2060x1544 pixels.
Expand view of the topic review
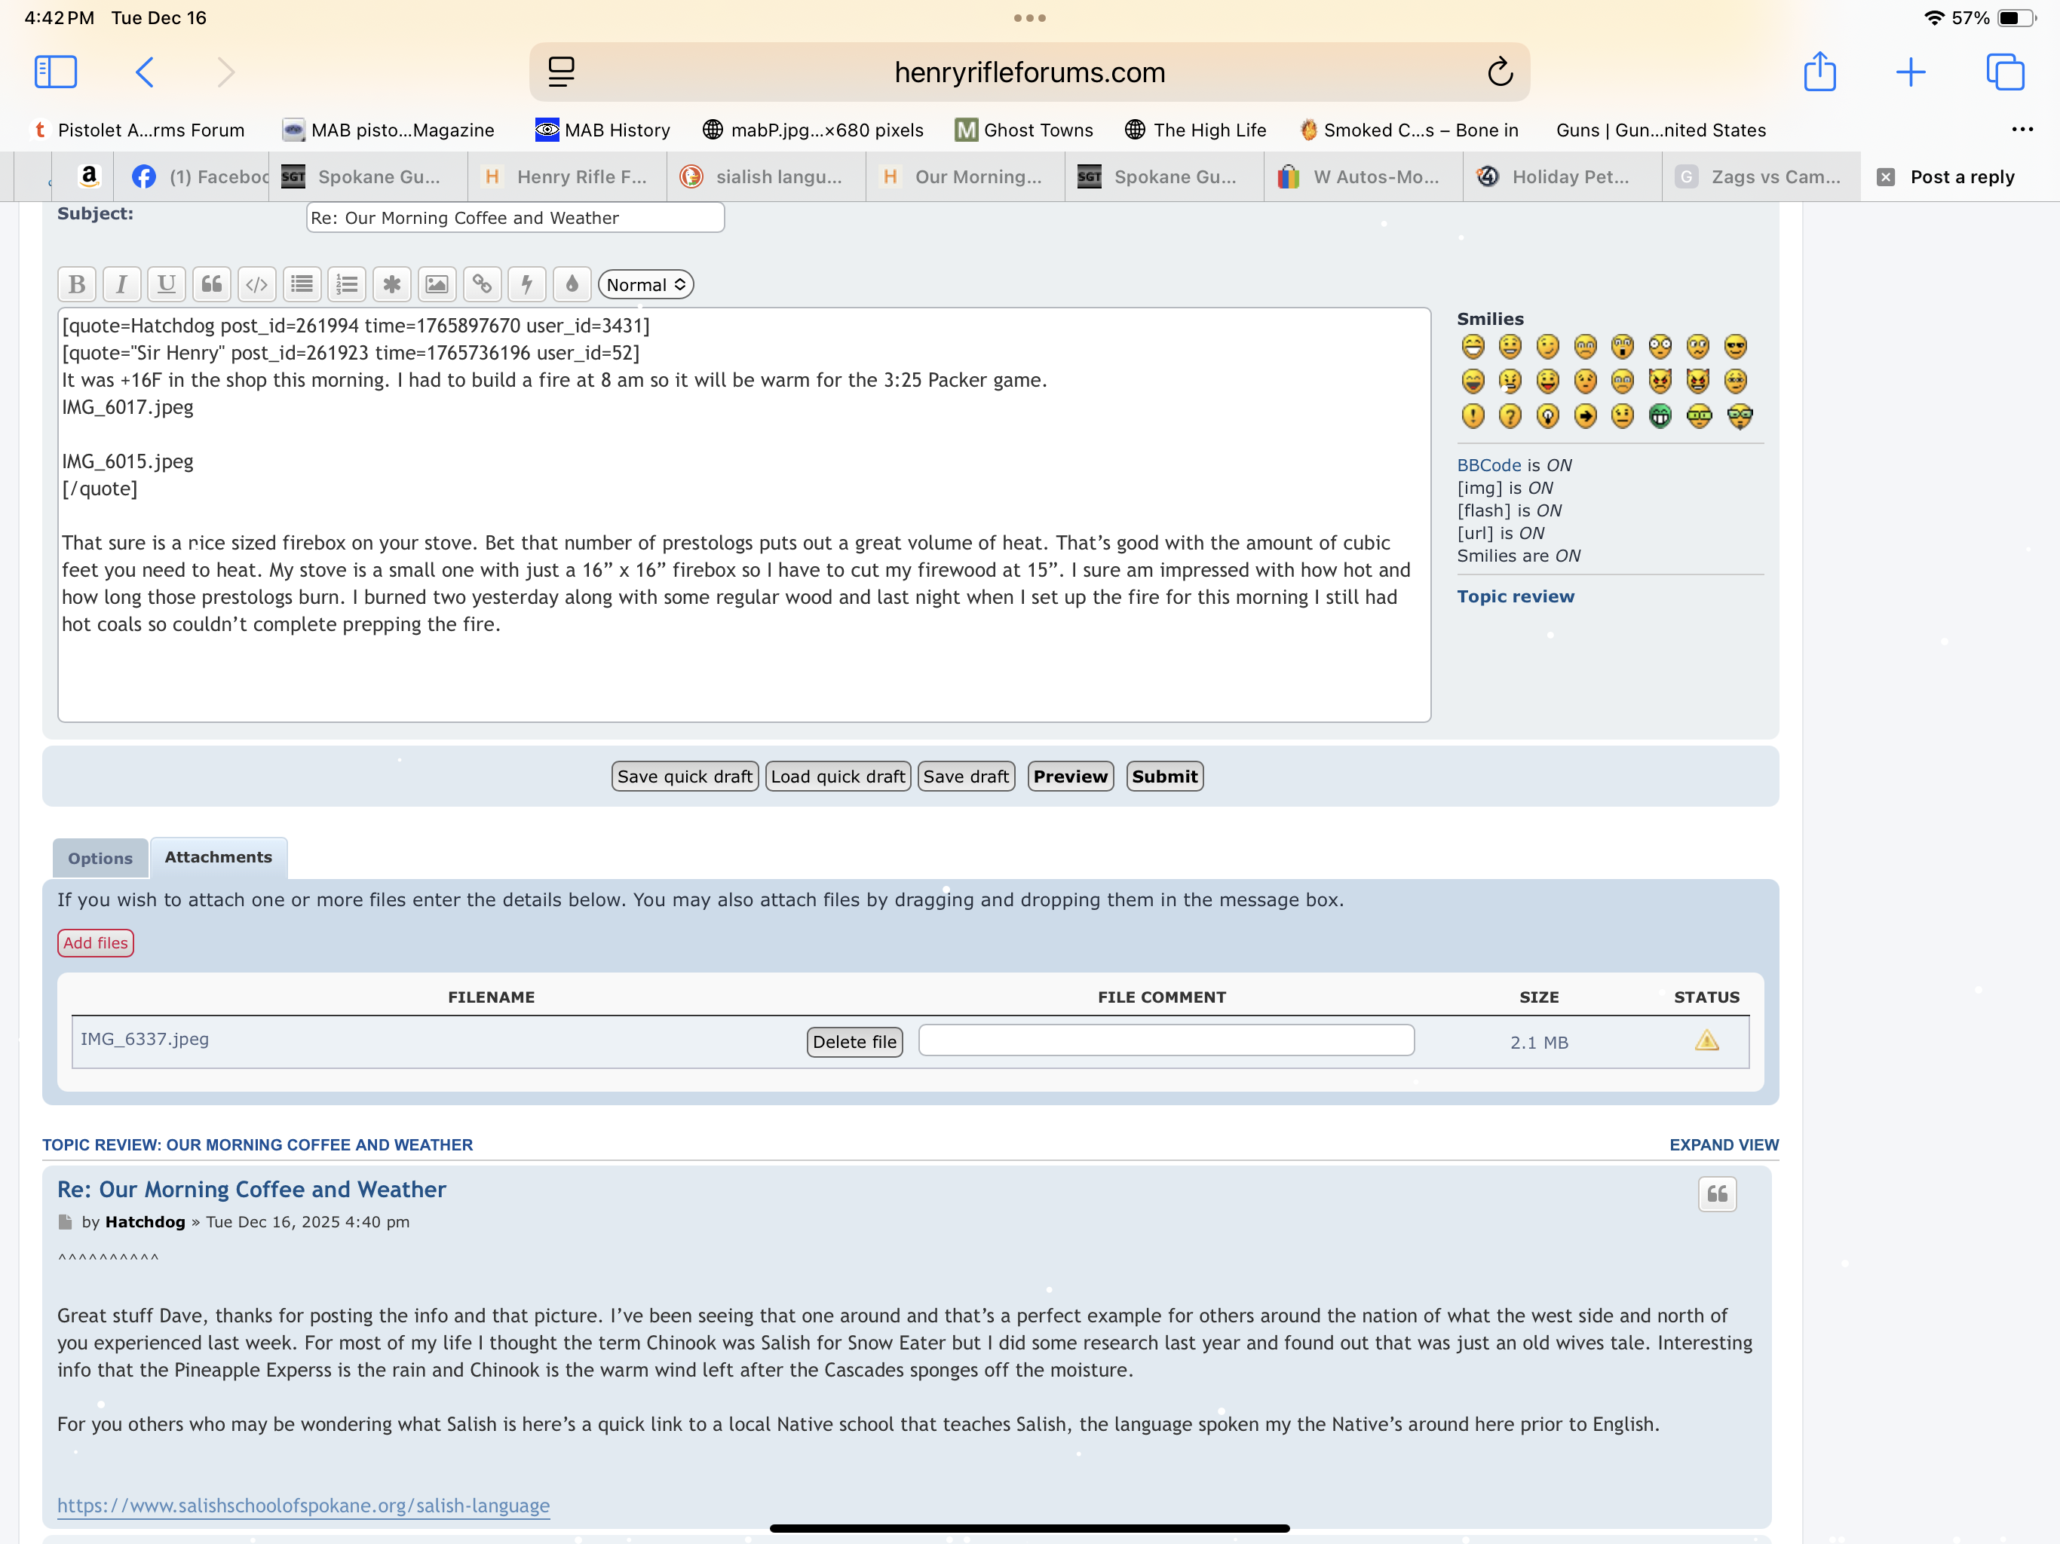(x=1723, y=1144)
